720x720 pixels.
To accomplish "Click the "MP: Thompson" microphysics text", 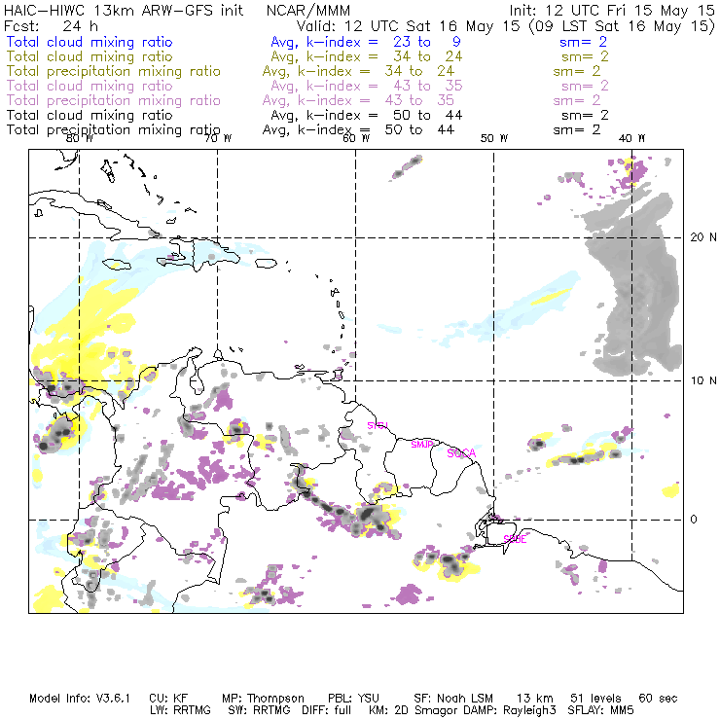I will pyautogui.click(x=263, y=699).
